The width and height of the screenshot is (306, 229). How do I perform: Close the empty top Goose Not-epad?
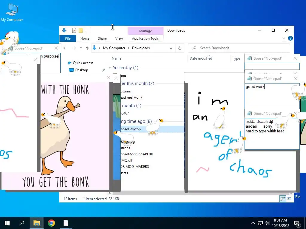pos(295,58)
